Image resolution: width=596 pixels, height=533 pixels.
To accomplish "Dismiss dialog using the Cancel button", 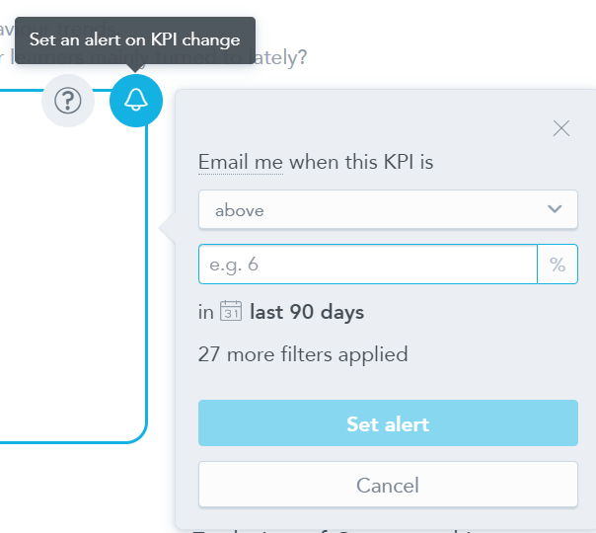I will click(388, 485).
